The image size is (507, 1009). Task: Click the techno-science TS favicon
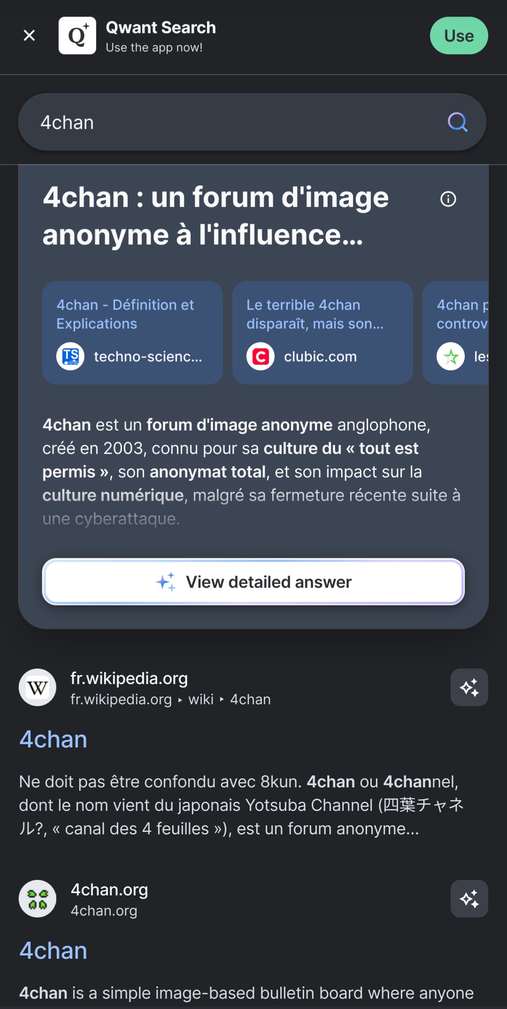click(x=70, y=356)
